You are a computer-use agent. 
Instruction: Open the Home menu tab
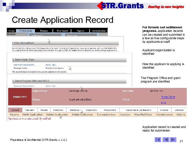pos(11,31)
